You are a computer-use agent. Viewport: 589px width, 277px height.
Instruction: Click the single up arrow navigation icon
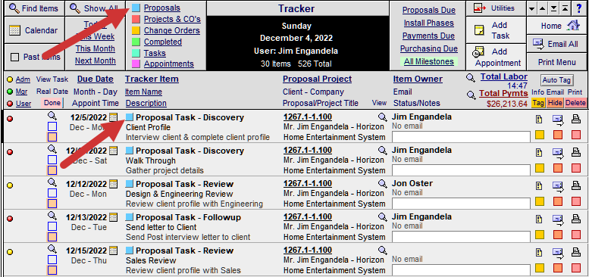pos(543,8)
